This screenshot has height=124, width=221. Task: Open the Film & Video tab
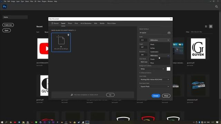tap(111, 23)
